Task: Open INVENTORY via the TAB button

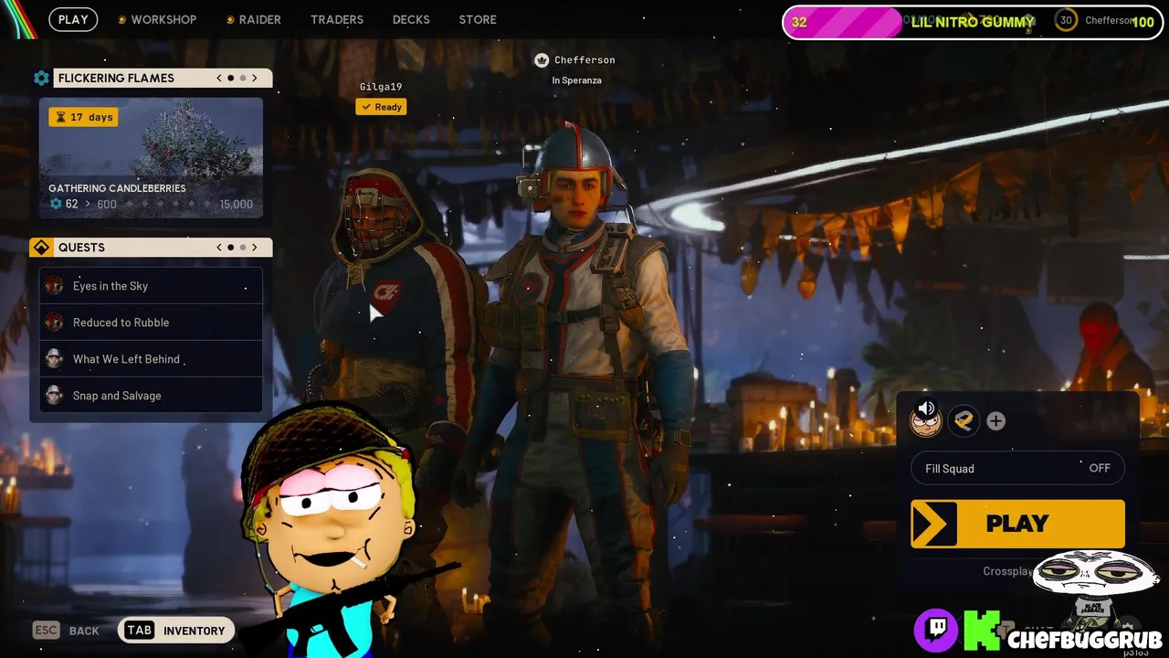Action: (x=175, y=631)
